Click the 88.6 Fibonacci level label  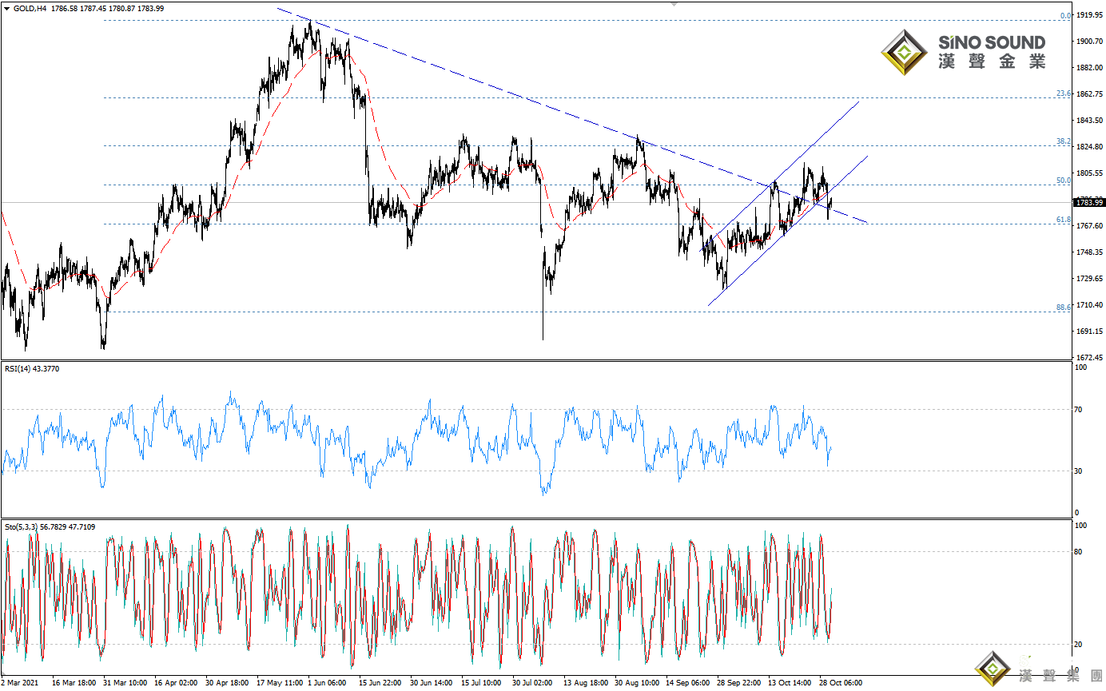pyautogui.click(x=1063, y=308)
